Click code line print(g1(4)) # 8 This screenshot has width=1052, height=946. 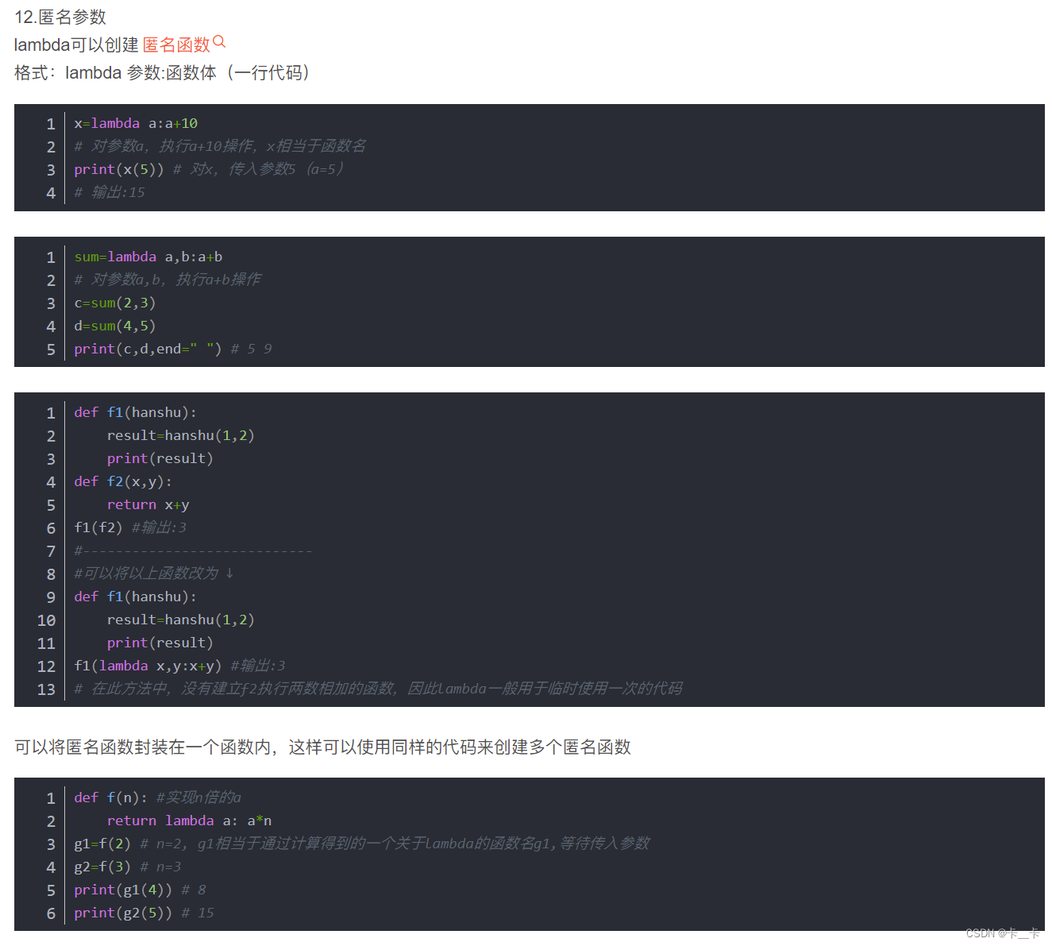140,890
